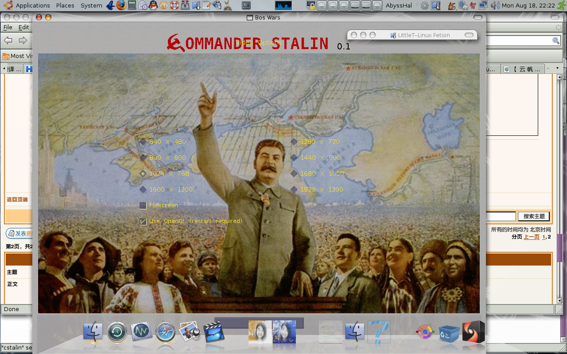Click the system monitor graph applet
This screenshot has height=354, width=567.
283,5
